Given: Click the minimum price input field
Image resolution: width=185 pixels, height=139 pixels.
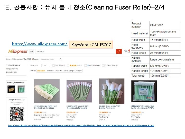Looking at the screenshot, I should pos(38,65).
